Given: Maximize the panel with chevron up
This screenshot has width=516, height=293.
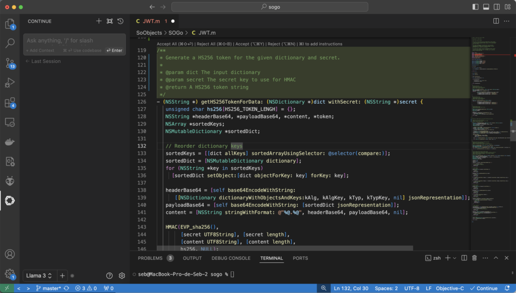Looking at the screenshot, I should (496, 258).
